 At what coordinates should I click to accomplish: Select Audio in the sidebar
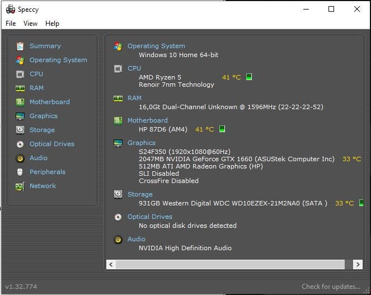point(38,158)
